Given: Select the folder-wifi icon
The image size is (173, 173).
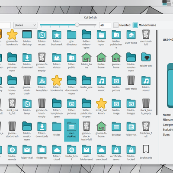Looking at the screenshot, I should (146, 57).
